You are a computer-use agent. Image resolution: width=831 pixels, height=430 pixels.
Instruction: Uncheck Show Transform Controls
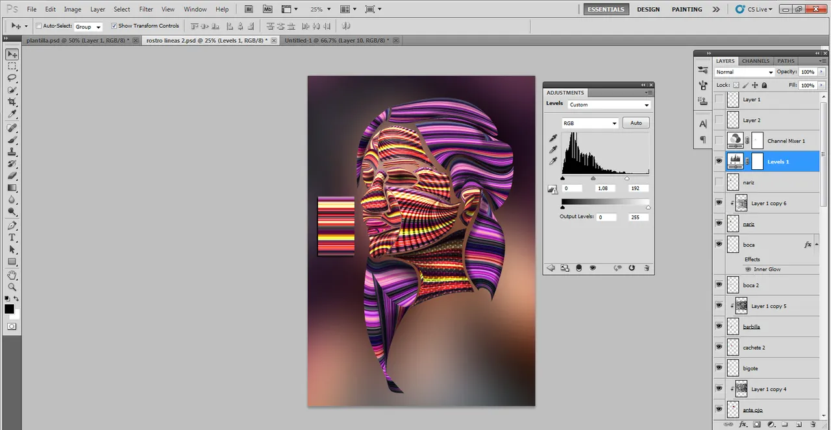114,26
